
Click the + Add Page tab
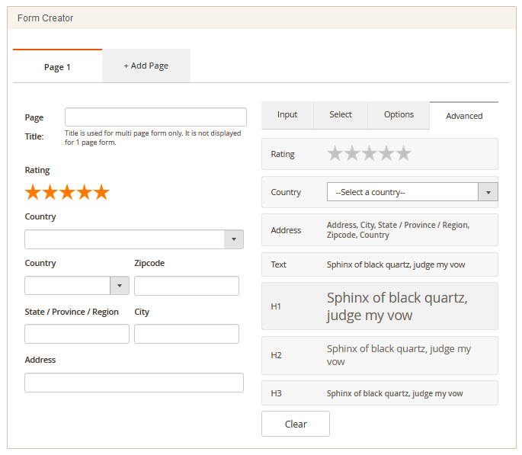coord(146,66)
